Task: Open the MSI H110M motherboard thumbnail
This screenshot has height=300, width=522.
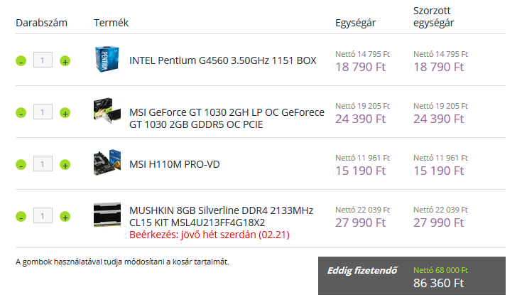Action: tap(107, 163)
